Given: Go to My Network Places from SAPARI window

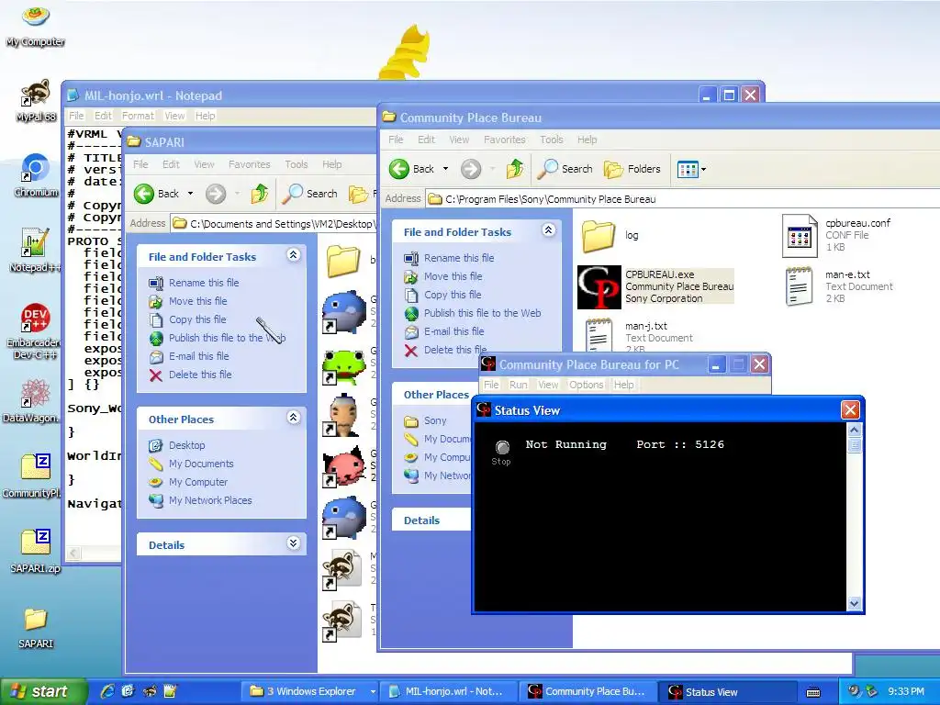Looking at the screenshot, I should 210,500.
